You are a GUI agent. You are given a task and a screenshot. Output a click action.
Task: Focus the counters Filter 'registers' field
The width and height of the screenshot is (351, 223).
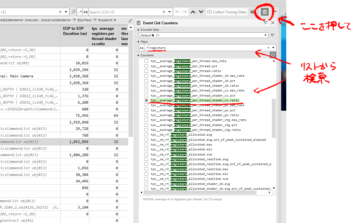(207, 48)
